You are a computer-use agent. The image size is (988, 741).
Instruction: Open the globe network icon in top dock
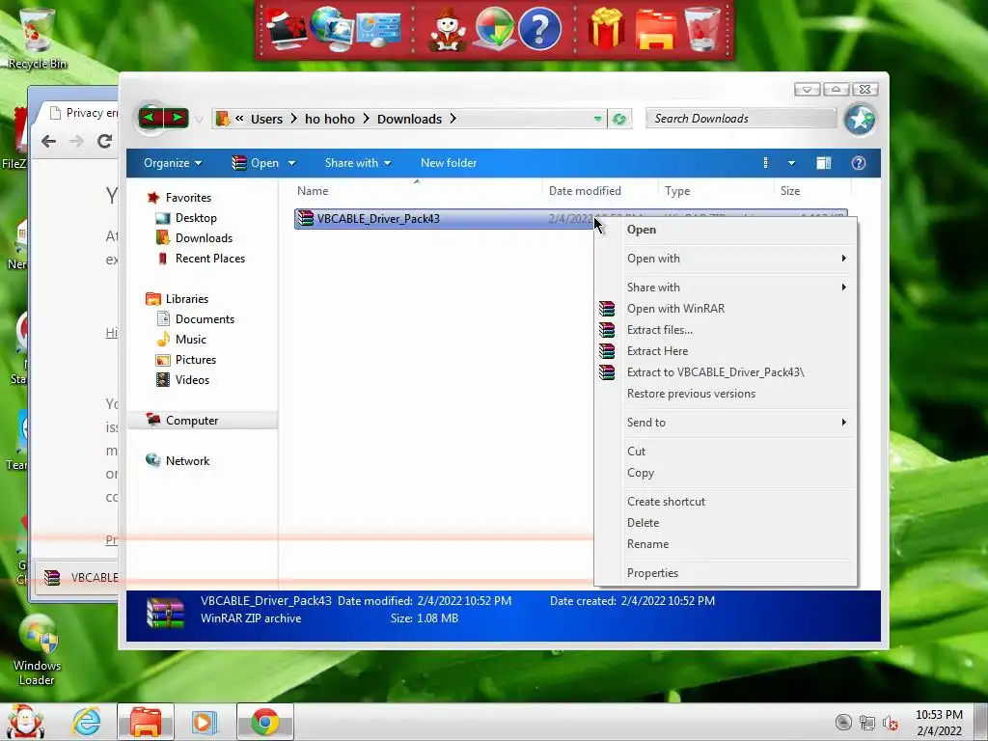click(332, 28)
